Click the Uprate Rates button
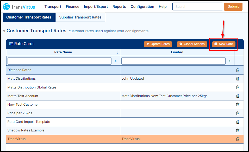Screen dimensions: 249x152 pos(158,44)
